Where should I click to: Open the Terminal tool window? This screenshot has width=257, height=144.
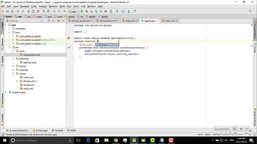57,130
